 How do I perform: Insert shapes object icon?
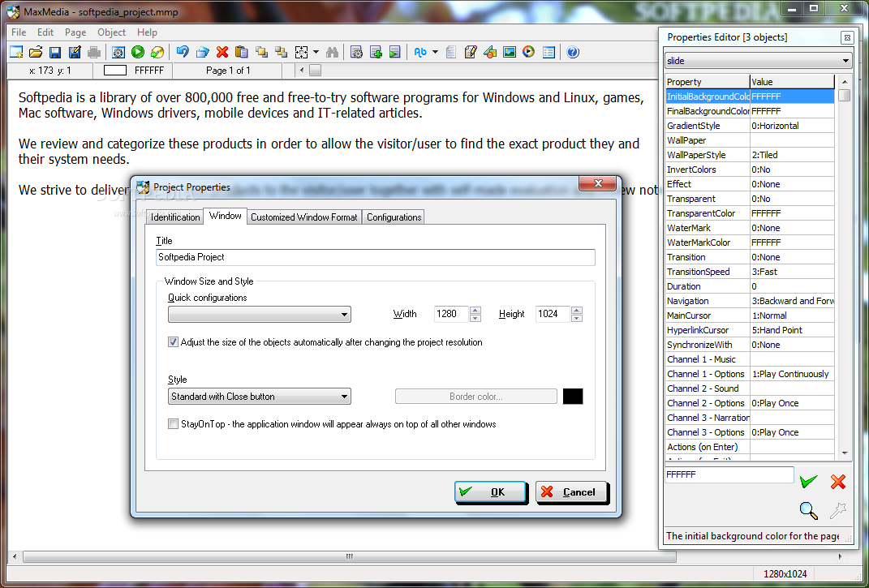490,52
